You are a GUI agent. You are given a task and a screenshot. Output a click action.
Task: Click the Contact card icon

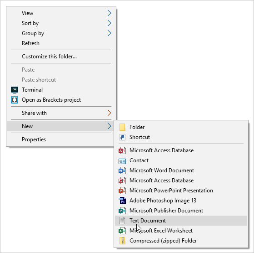pyautogui.click(x=122, y=161)
